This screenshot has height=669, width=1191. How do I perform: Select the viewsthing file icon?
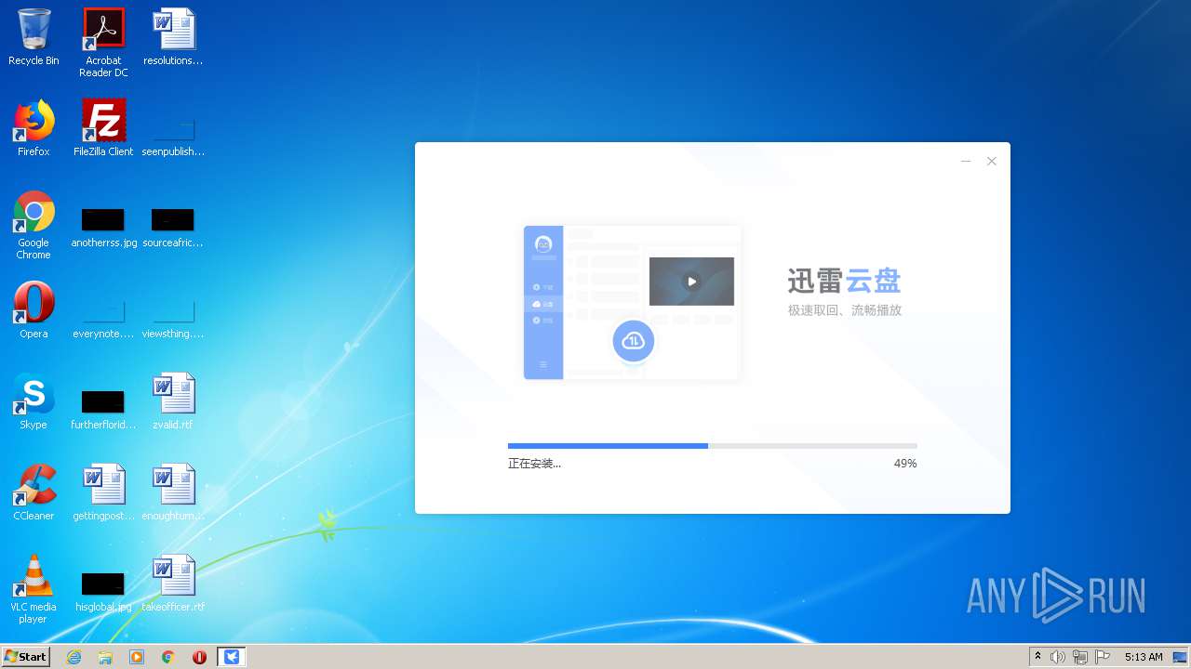pyautogui.click(x=173, y=318)
